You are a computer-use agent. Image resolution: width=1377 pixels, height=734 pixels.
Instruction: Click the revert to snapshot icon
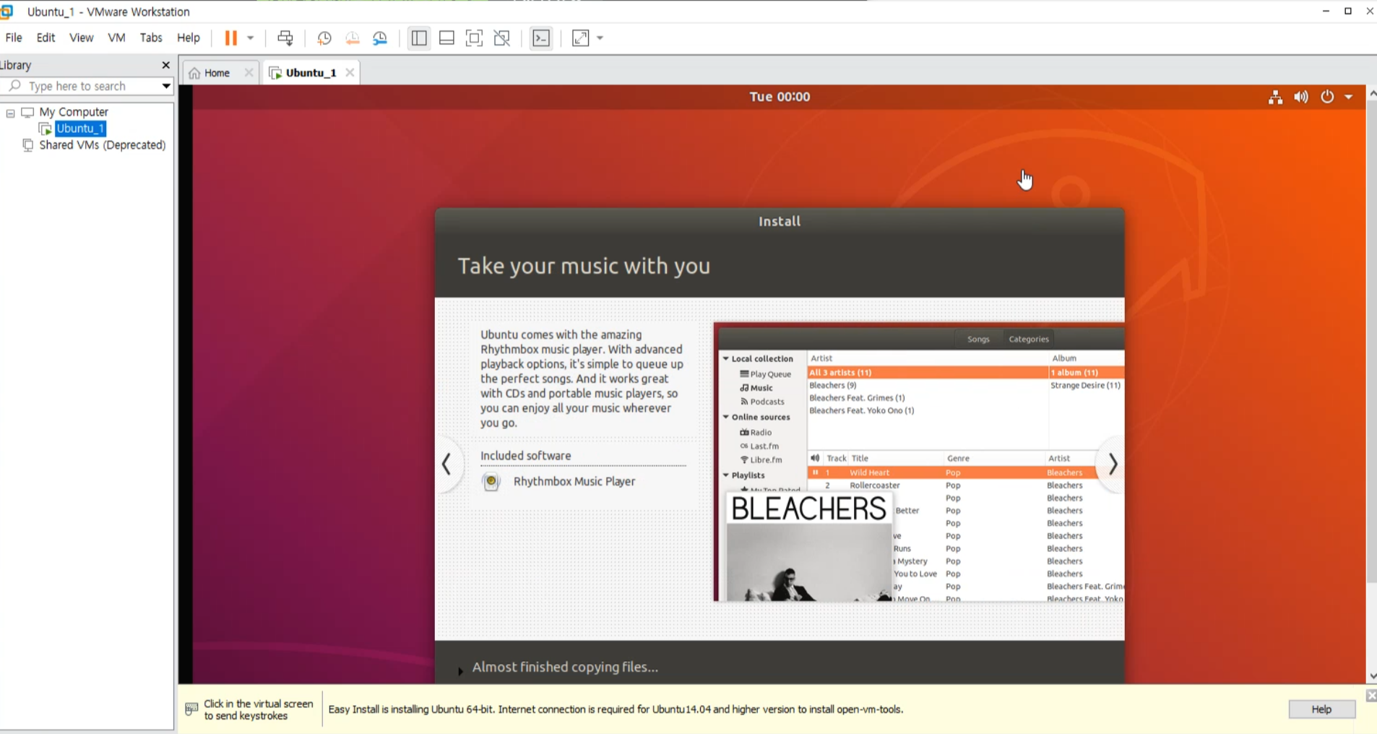(353, 38)
